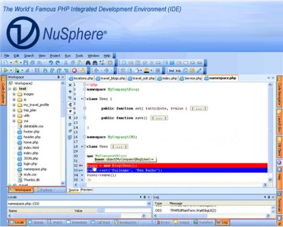Viewport: 283px width, 227px height.
Task: Open the Code Navigator side tab
Action: pos(279,91)
